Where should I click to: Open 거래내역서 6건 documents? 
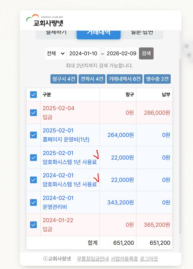point(124,79)
